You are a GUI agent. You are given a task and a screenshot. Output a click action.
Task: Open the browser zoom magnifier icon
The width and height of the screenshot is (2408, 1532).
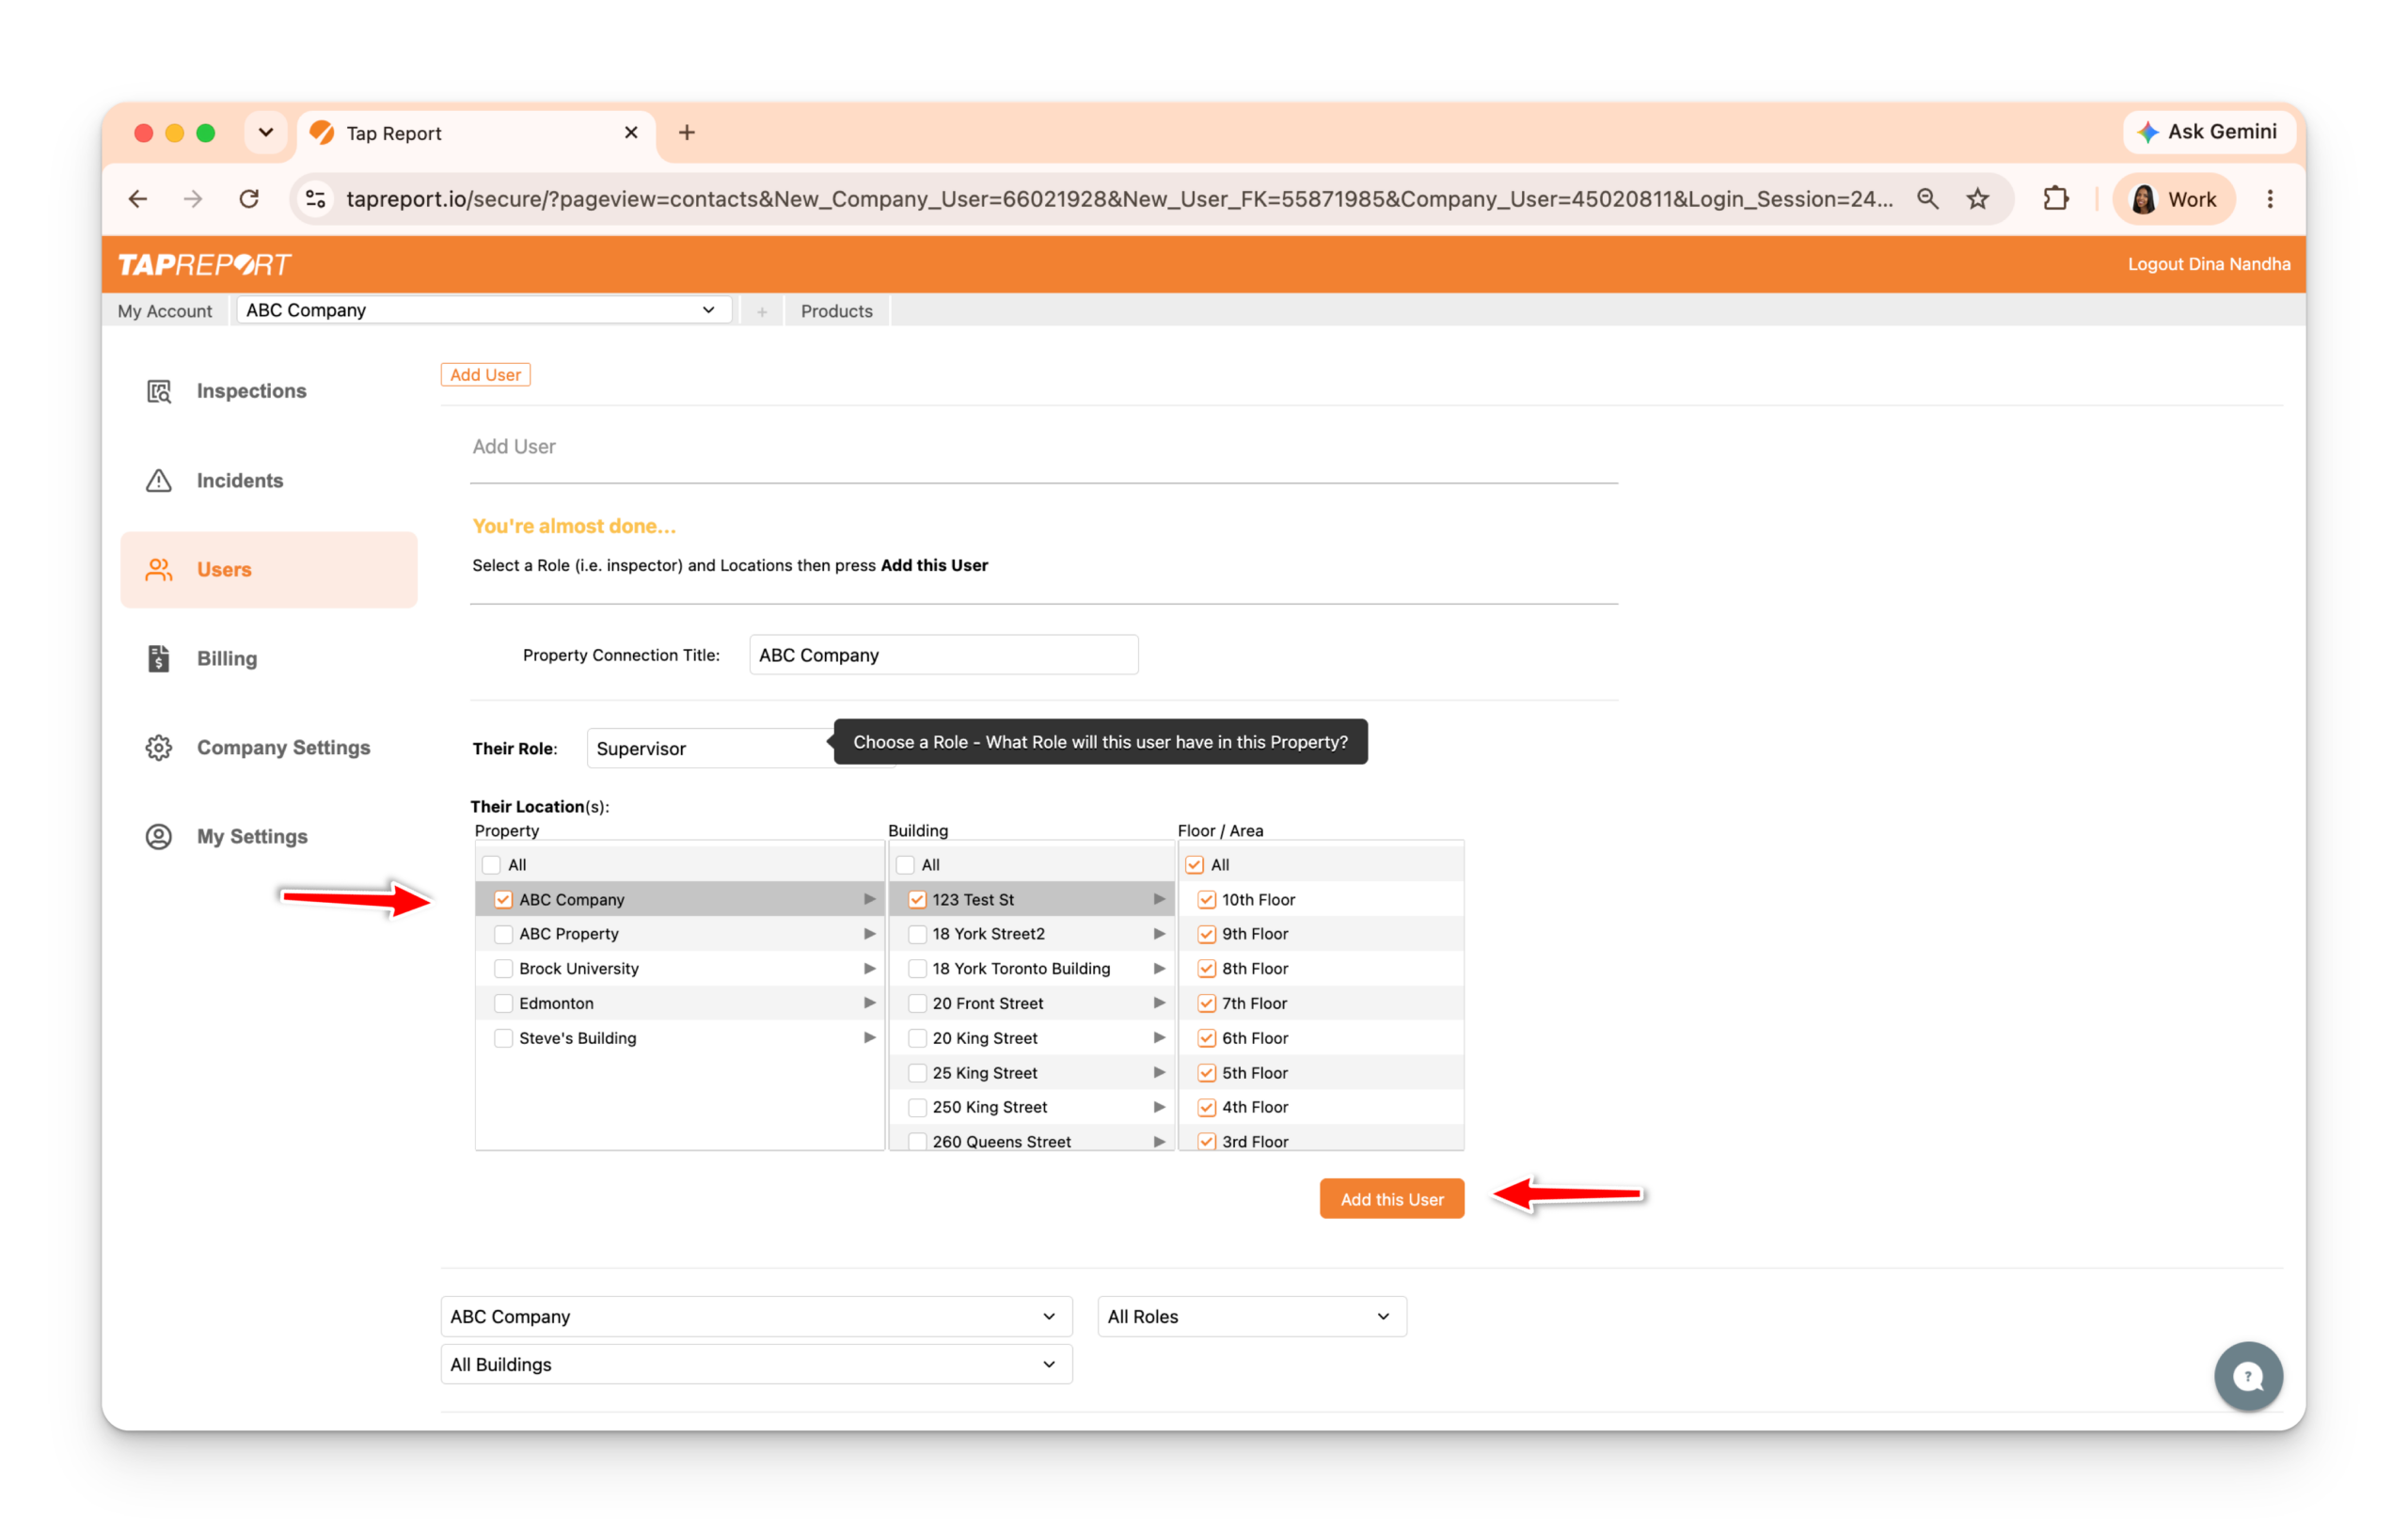click(x=1927, y=199)
